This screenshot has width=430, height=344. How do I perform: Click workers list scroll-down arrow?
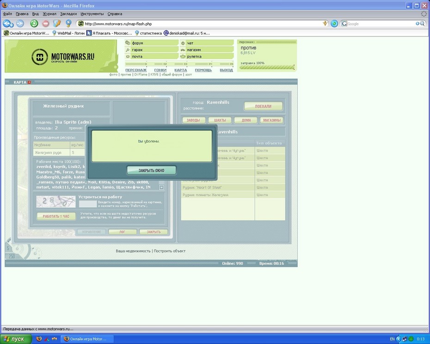click(162, 187)
